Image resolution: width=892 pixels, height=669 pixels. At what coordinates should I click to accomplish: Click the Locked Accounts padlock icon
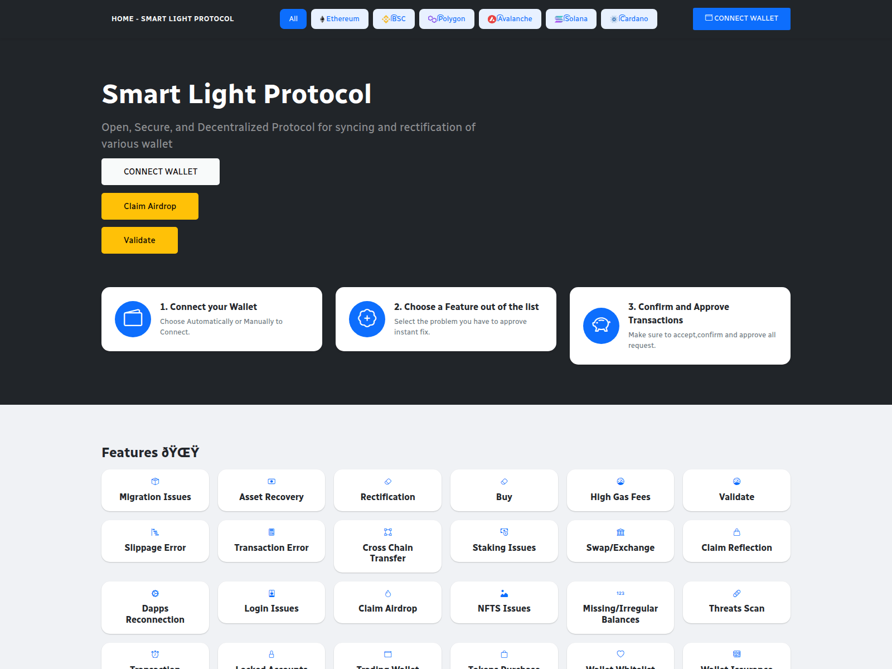(272, 654)
